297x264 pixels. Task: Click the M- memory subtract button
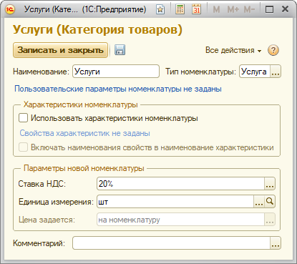(249, 9)
